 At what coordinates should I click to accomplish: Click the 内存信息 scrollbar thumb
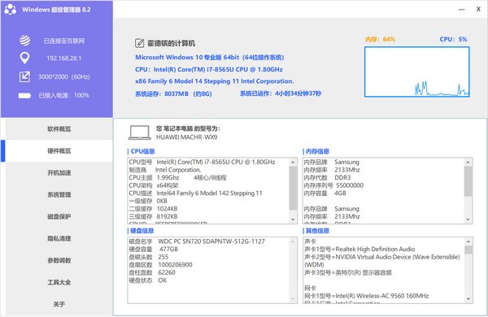(x=468, y=181)
